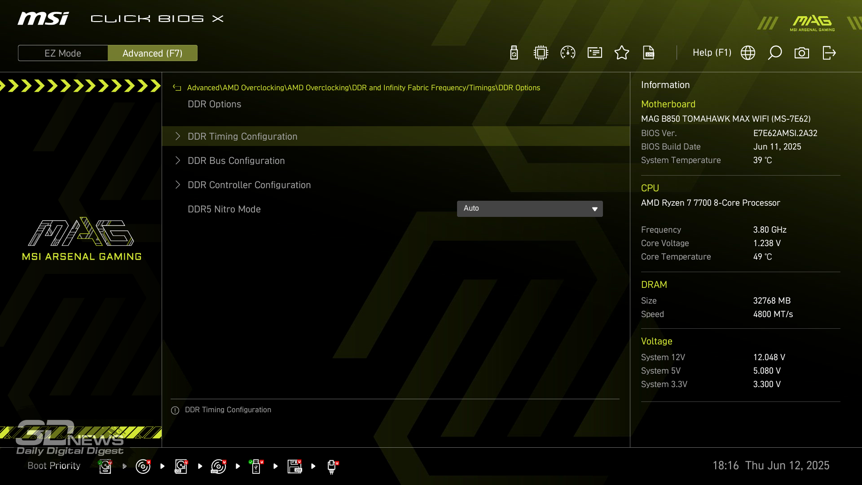The height and width of the screenshot is (485, 862).
Task: Open DDR5 Nitro Mode Auto dropdown
Action: pos(530,209)
